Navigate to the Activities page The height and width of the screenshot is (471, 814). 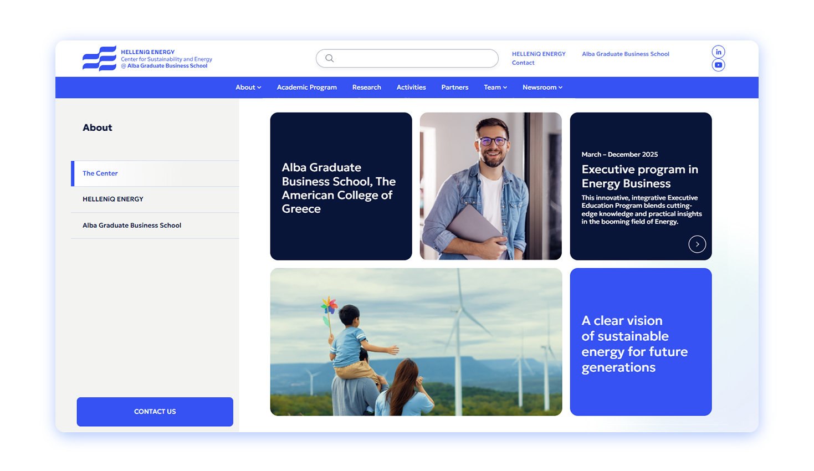[411, 87]
